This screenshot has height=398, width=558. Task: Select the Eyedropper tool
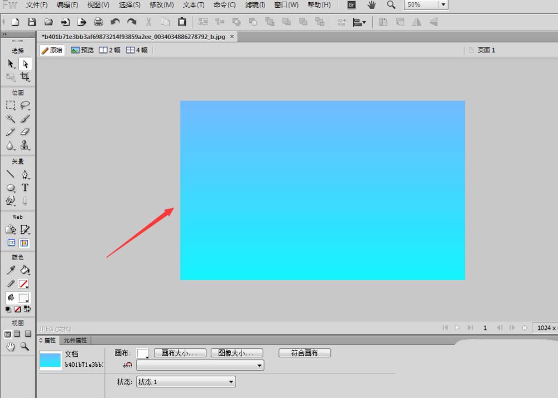click(x=11, y=270)
